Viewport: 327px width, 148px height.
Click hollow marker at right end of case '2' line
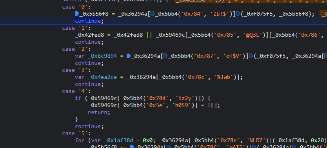[x=325, y=56]
